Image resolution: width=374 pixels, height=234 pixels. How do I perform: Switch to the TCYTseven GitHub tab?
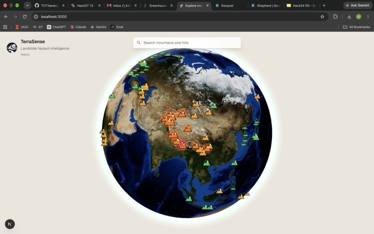click(49, 6)
